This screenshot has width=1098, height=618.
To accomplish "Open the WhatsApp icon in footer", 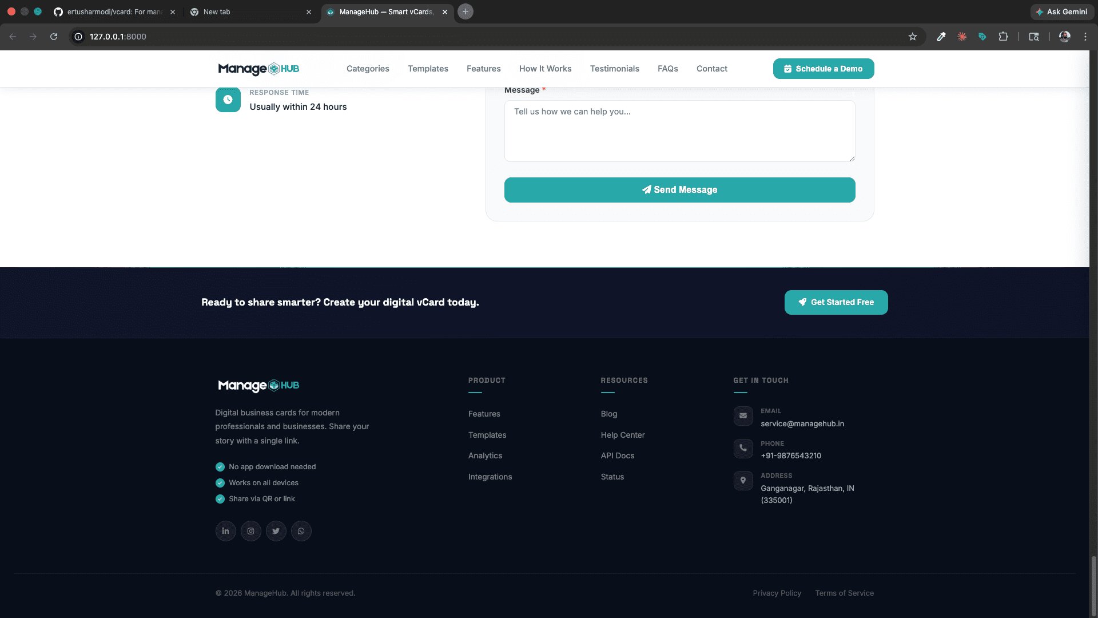I will click(301, 531).
